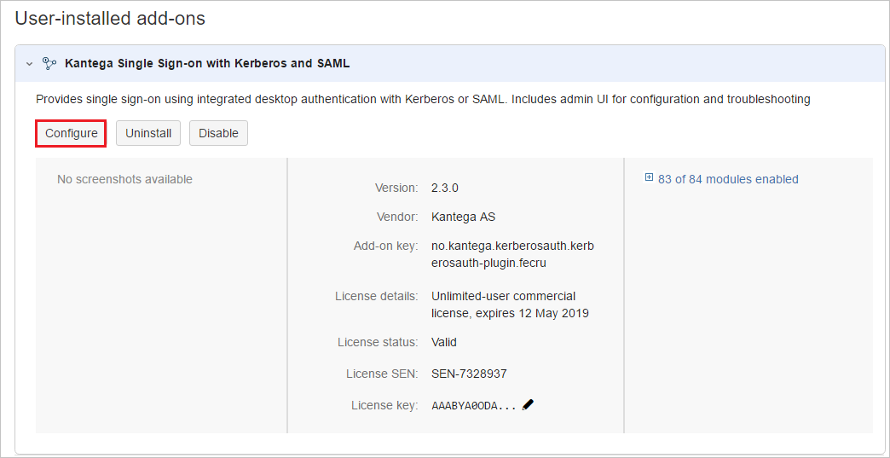This screenshot has height=458, width=890.
Task: Click No screenshots available text
Action: (x=124, y=179)
